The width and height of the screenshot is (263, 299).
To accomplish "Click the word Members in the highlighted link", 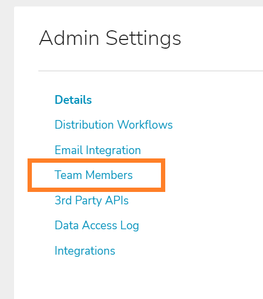I will pyautogui.click(x=109, y=175).
